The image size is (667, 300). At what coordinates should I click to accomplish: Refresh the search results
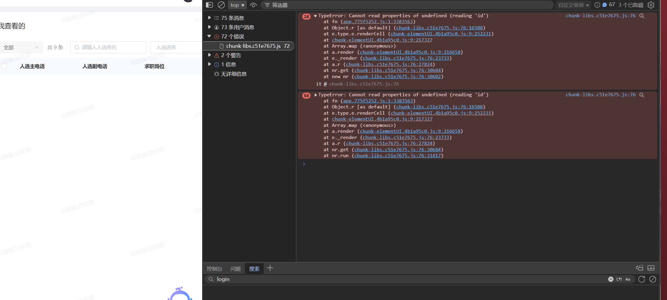pos(641,279)
